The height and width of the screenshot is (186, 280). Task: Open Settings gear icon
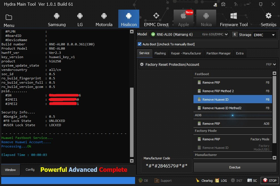[x=268, y=16]
